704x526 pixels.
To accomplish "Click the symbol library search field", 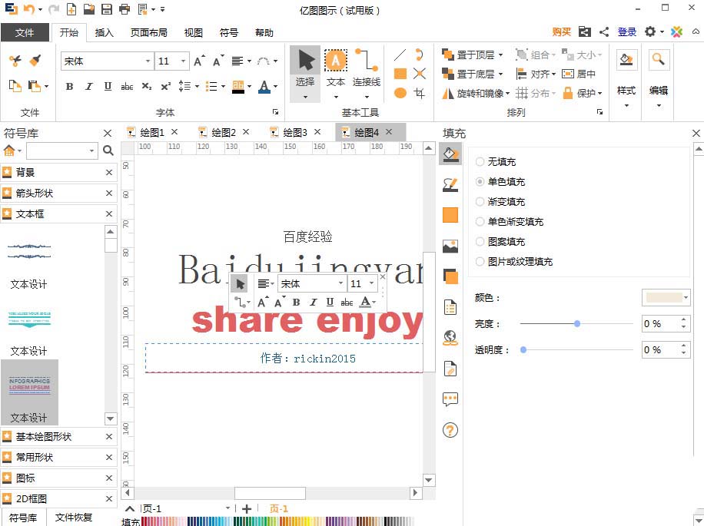I will (x=61, y=151).
